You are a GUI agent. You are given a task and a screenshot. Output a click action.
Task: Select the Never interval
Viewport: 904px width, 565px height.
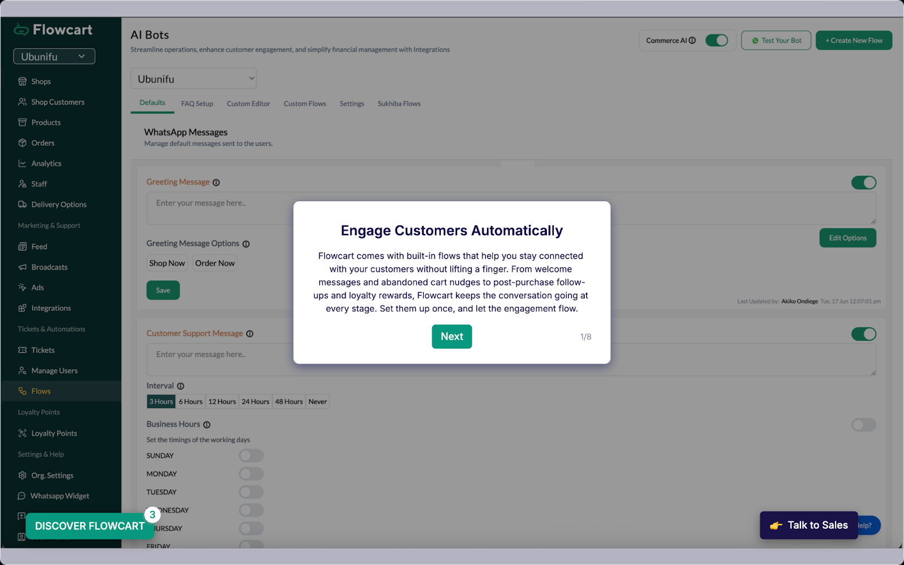coord(318,402)
